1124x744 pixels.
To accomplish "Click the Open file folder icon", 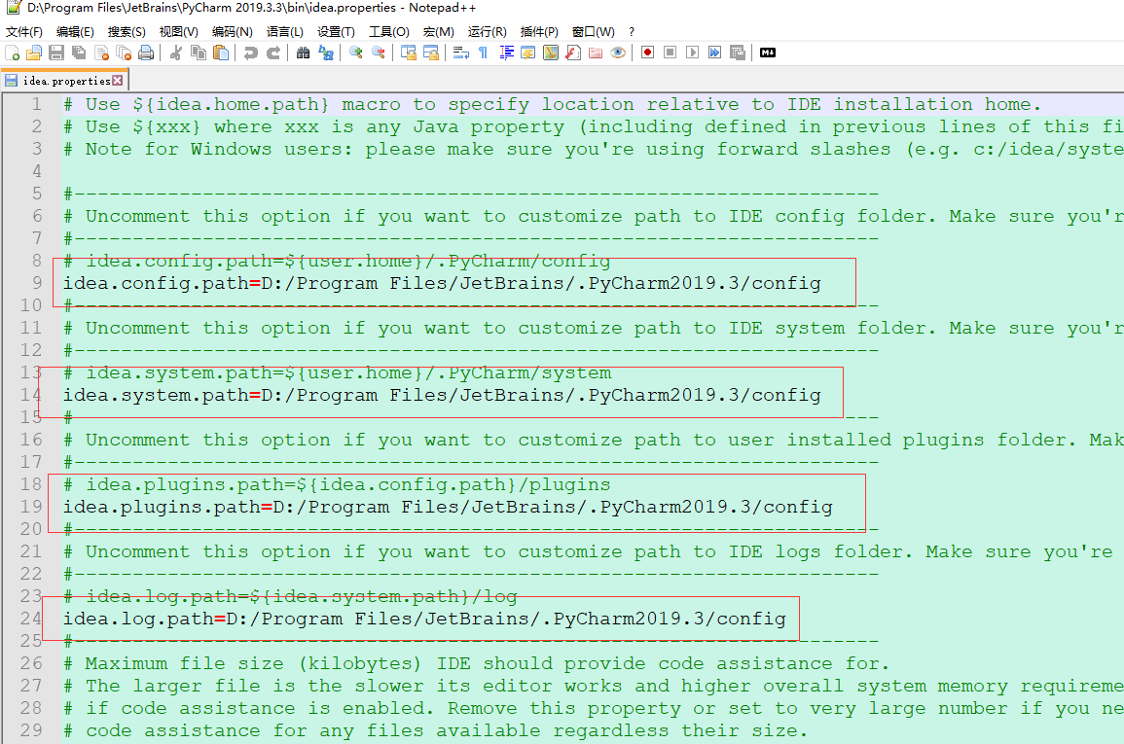I will point(34,53).
